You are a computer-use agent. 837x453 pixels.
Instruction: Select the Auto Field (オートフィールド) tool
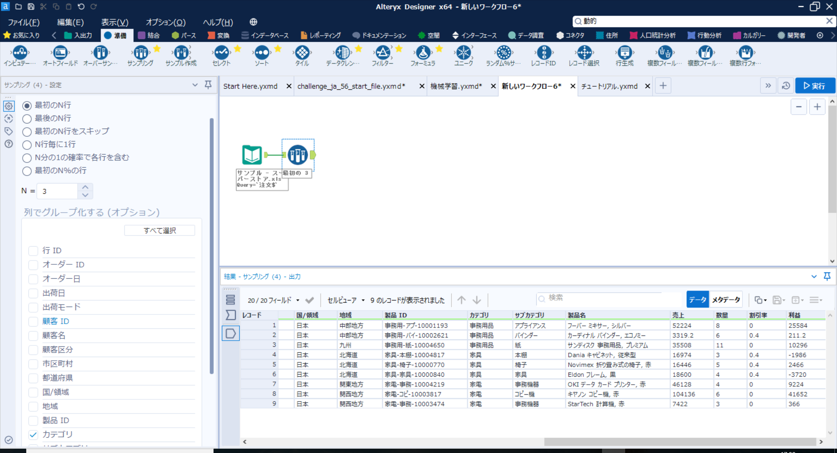click(60, 53)
